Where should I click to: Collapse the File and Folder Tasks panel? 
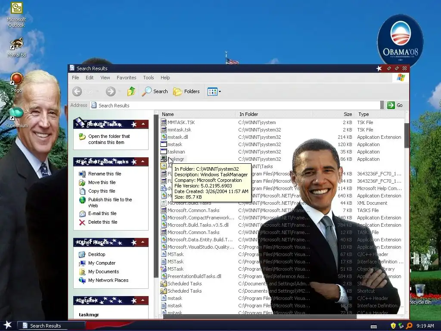(143, 162)
